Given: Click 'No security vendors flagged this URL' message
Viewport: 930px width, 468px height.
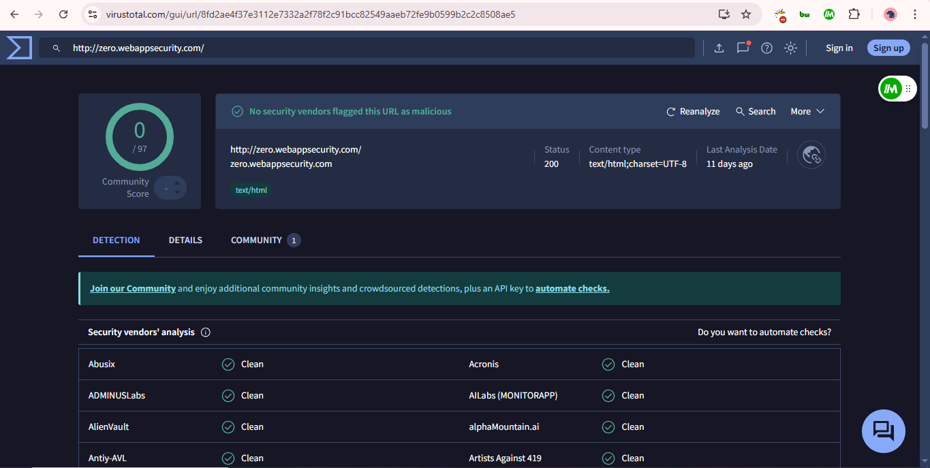Looking at the screenshot, I should click(350, 111).
